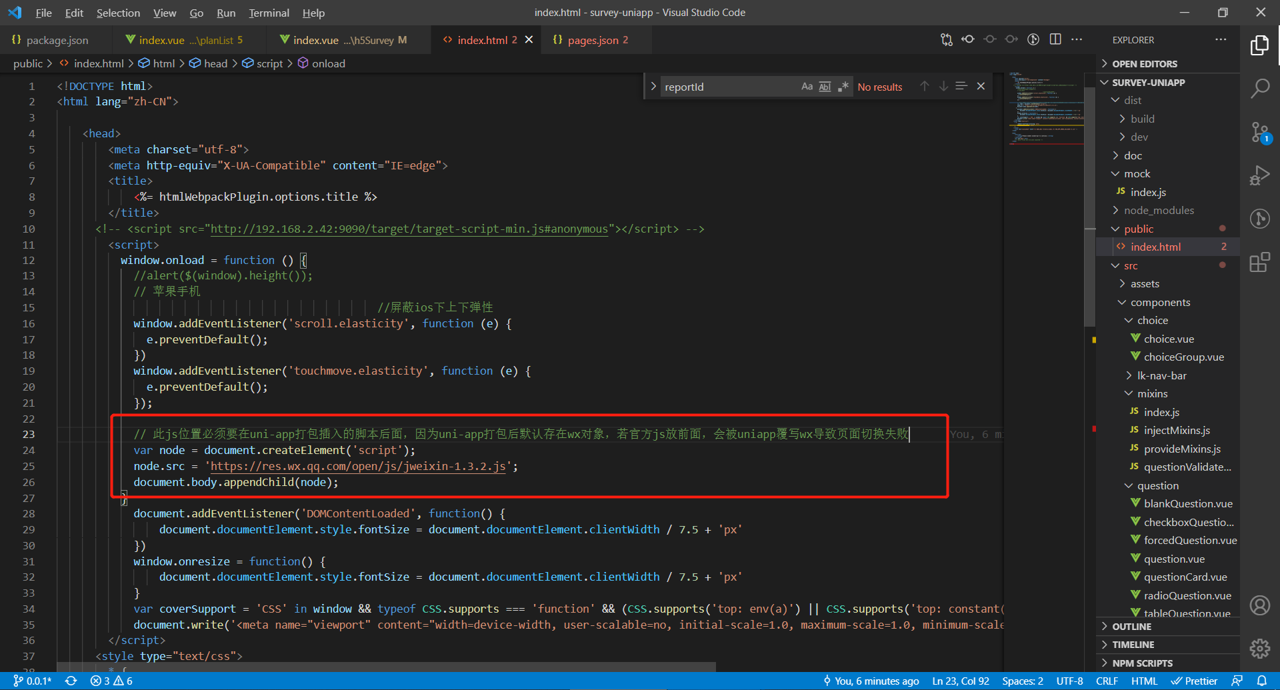Open Source Control view with 1 badge

pyautogui.click(x=1259, y=132)
